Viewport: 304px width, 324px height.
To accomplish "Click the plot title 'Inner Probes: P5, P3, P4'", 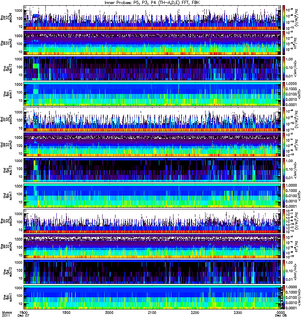I will pos(139,2).
